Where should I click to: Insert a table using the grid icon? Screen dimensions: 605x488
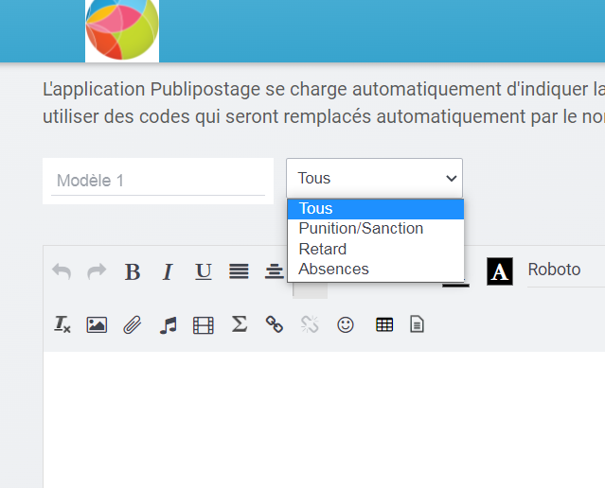click(384, 324)
